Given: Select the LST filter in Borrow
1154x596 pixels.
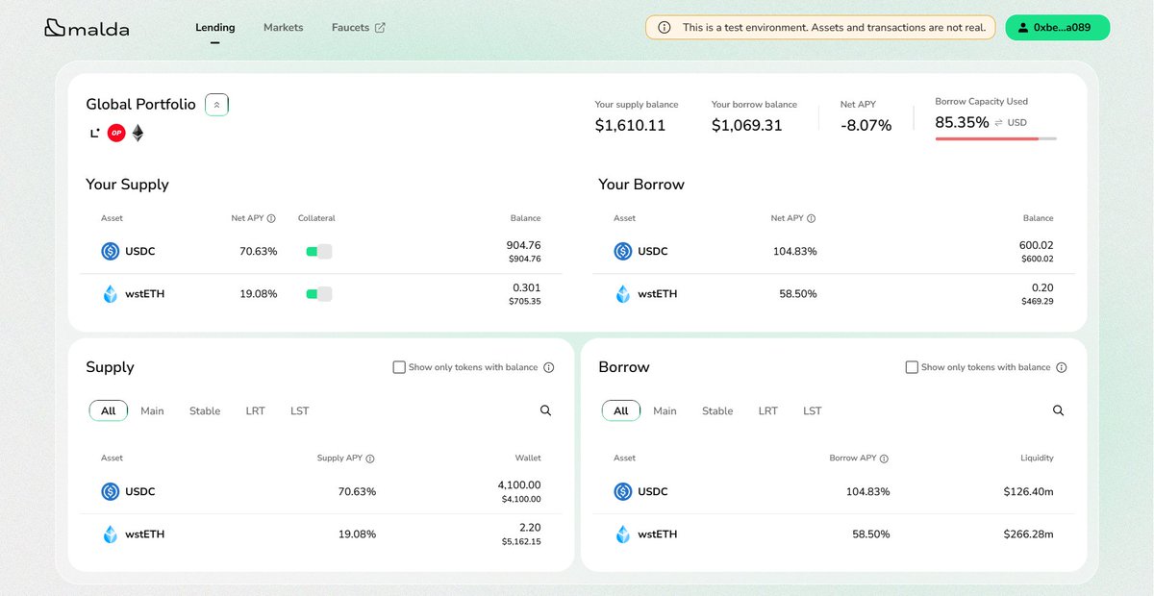Looking at the screenshot, I should (813, 410).
